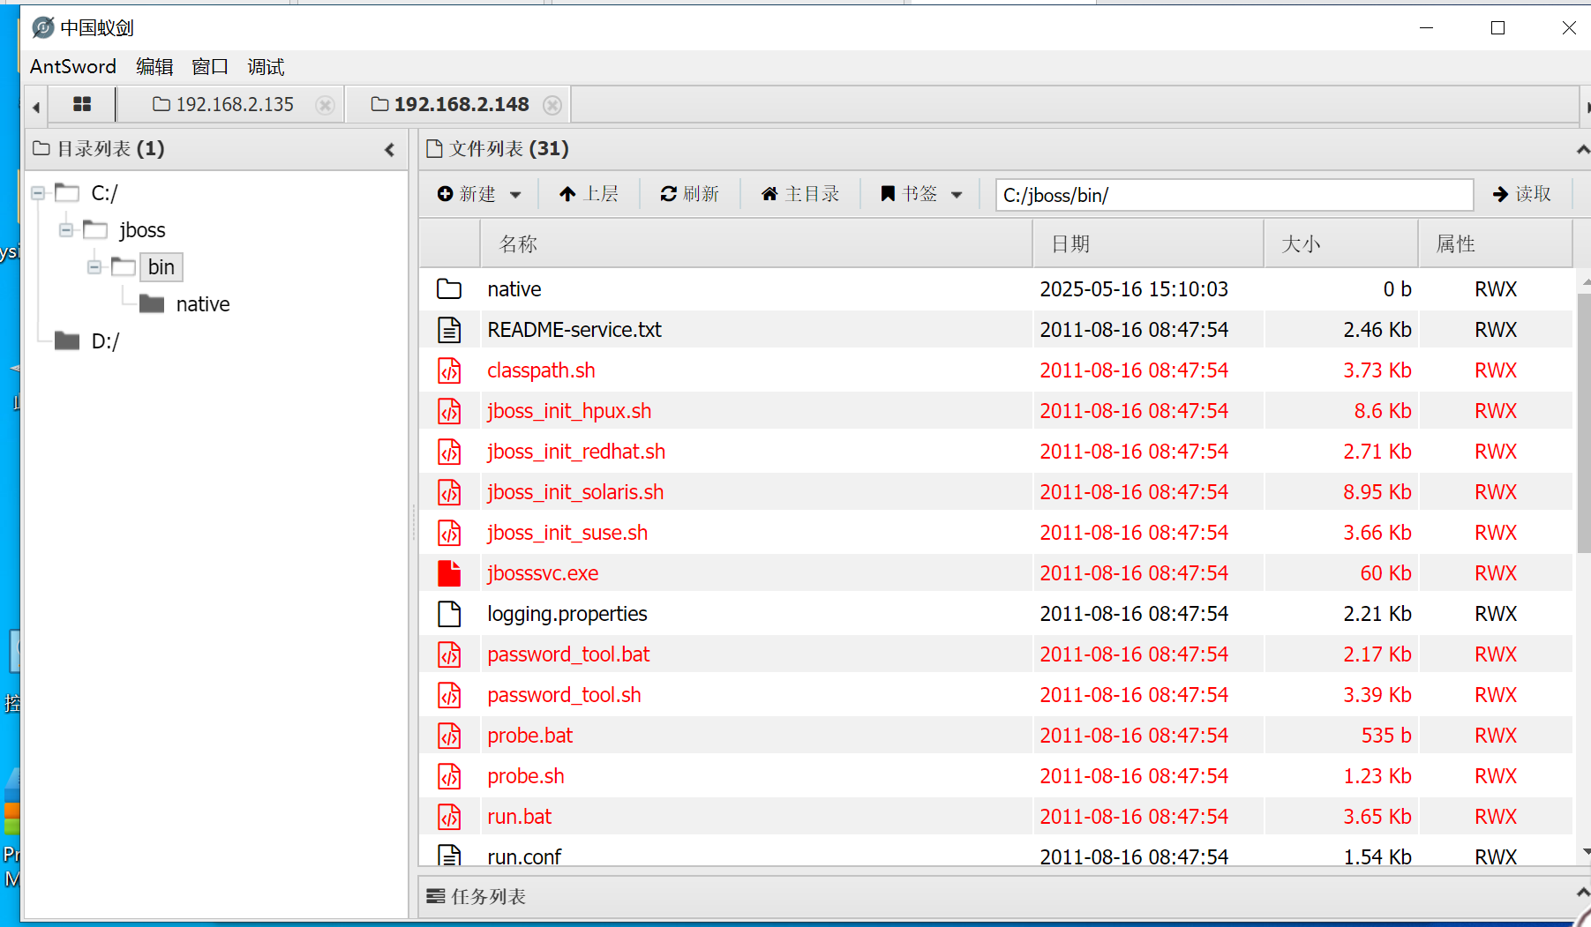This screenshot has height=927, width=1591.
Task: Collapse the 文件列表 panel chevron
Action: [1582, 150]
